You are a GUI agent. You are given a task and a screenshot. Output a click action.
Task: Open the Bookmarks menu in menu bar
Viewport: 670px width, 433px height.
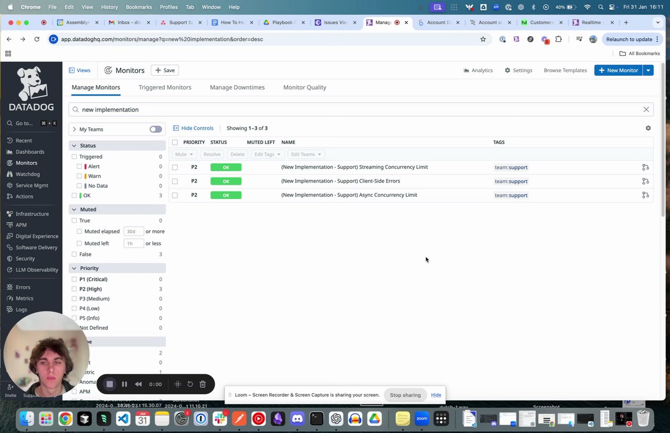tap(139, 7)
